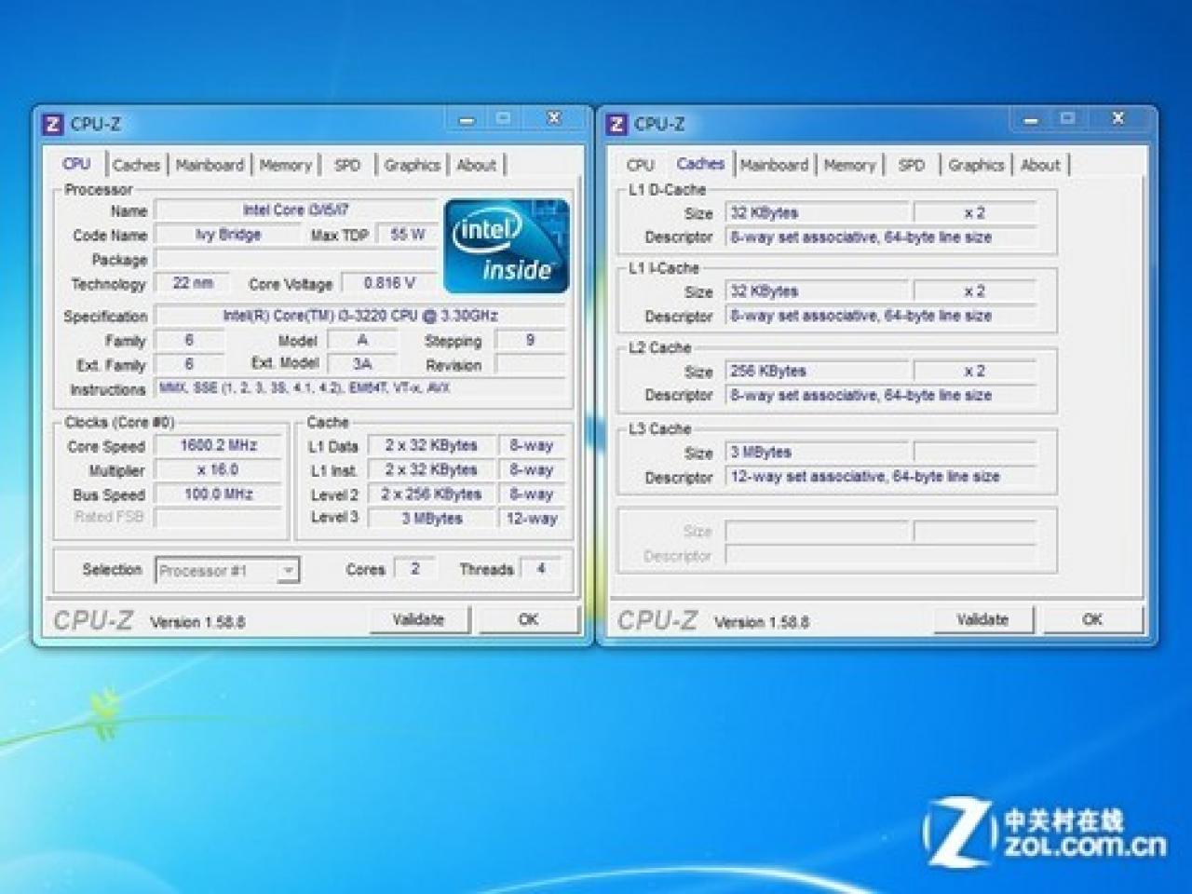Viewport: 1192px width, 894px height.
Task: Open the SPD tab in left CPU-Z window
Action: pos(347,165)
